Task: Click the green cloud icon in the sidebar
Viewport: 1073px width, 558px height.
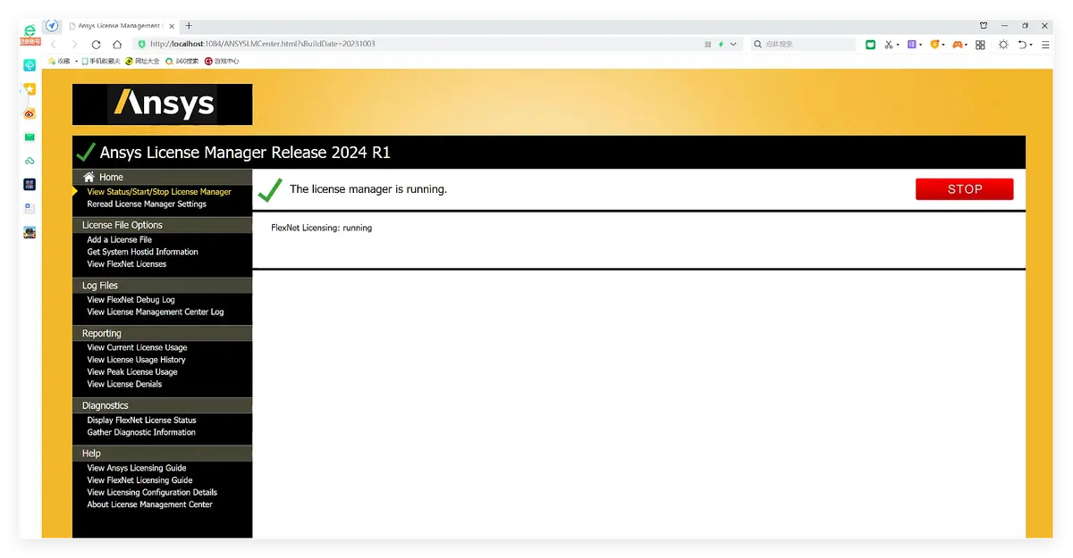Action: 30,161
